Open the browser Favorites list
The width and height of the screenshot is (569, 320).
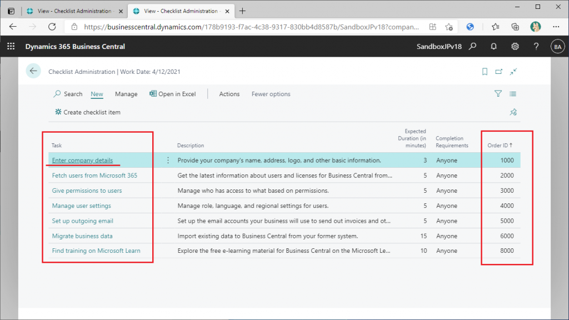(495, 27)
